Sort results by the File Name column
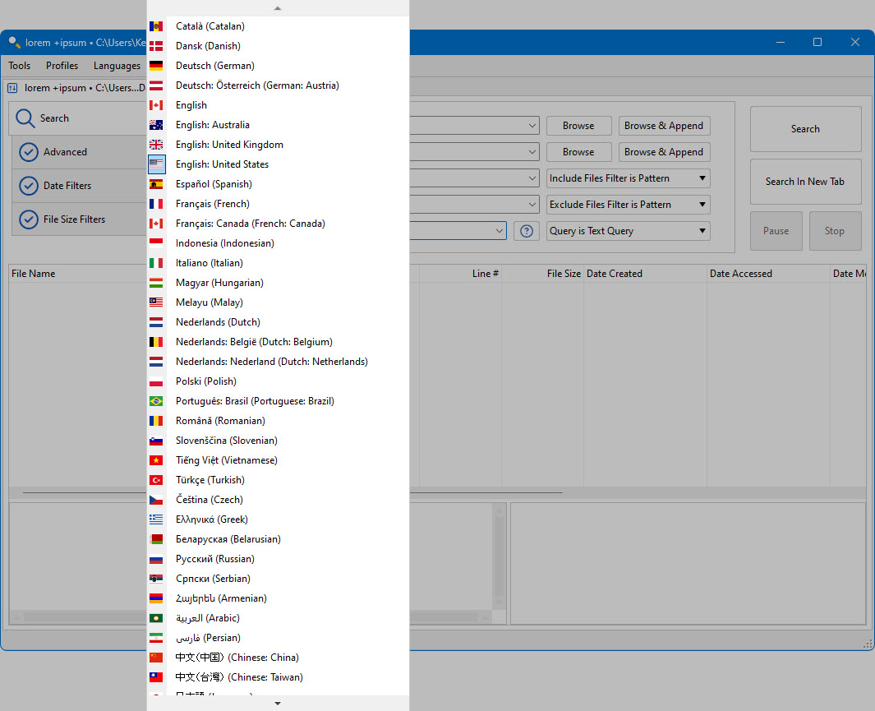The width and height of the screenshot is (875, 711). pos(77,274)
